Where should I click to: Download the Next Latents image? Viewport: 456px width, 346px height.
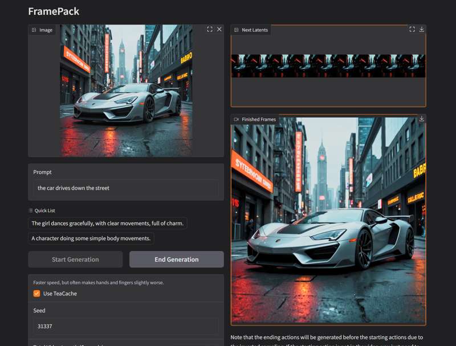[422, 30]
